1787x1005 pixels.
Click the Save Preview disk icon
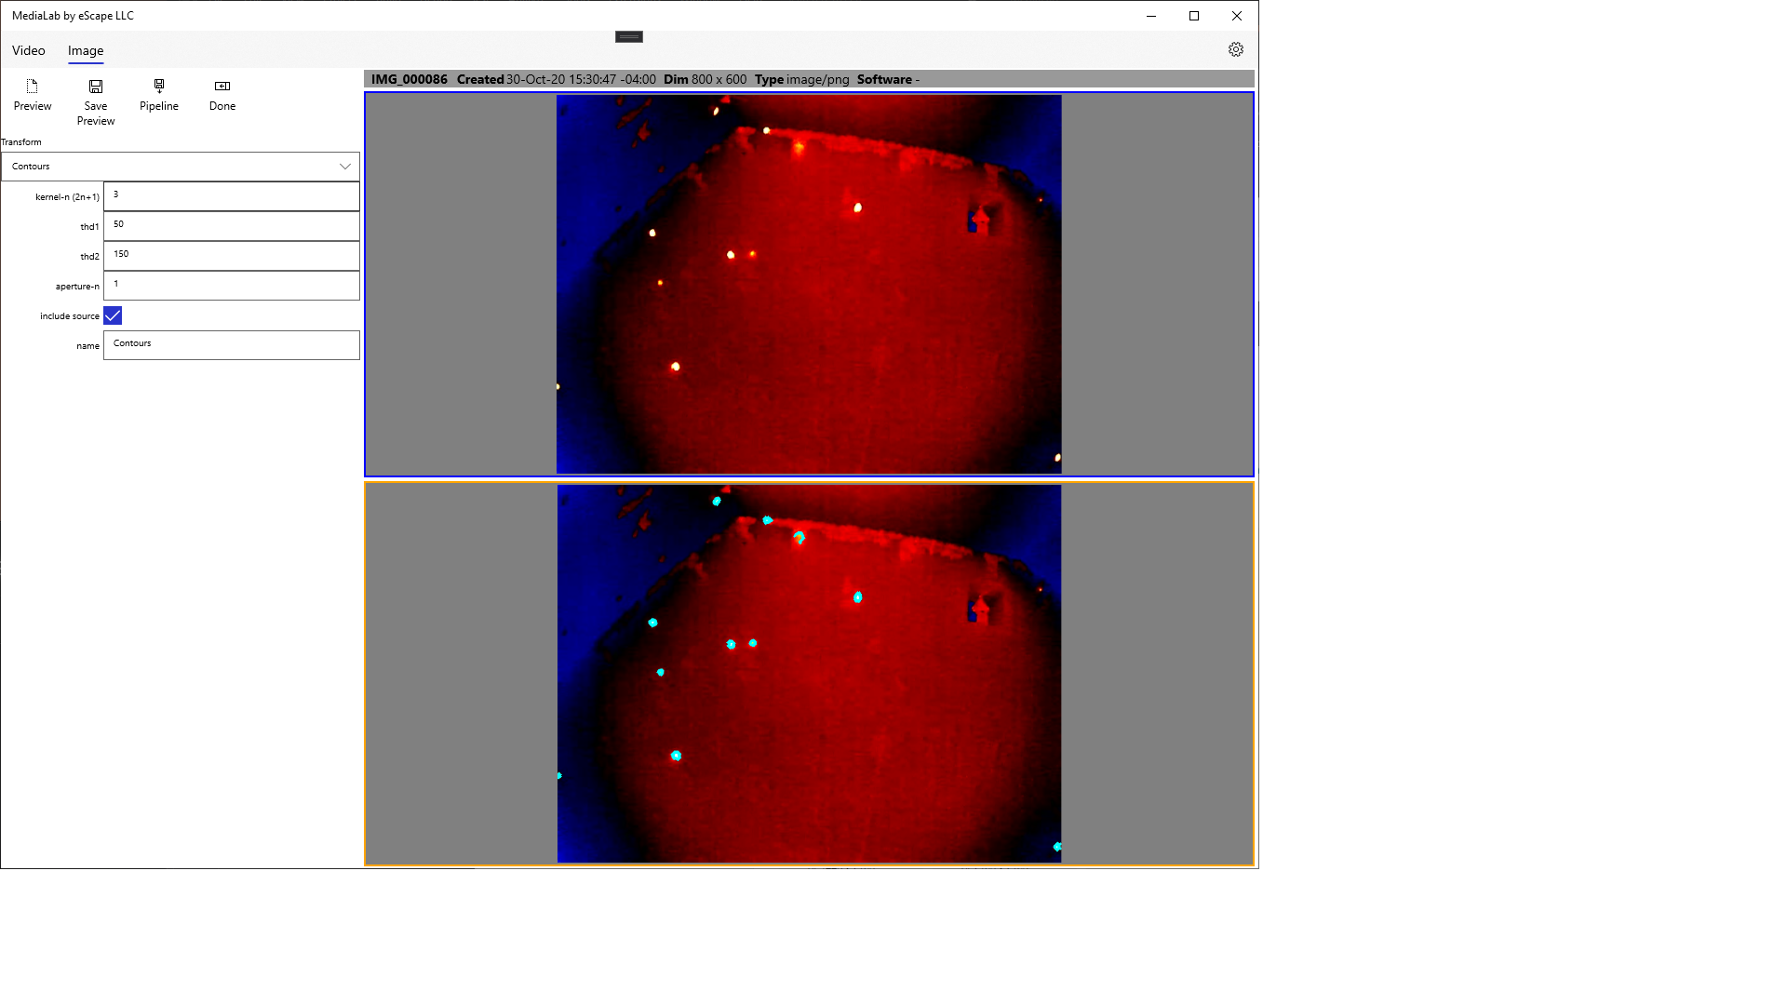96,87
